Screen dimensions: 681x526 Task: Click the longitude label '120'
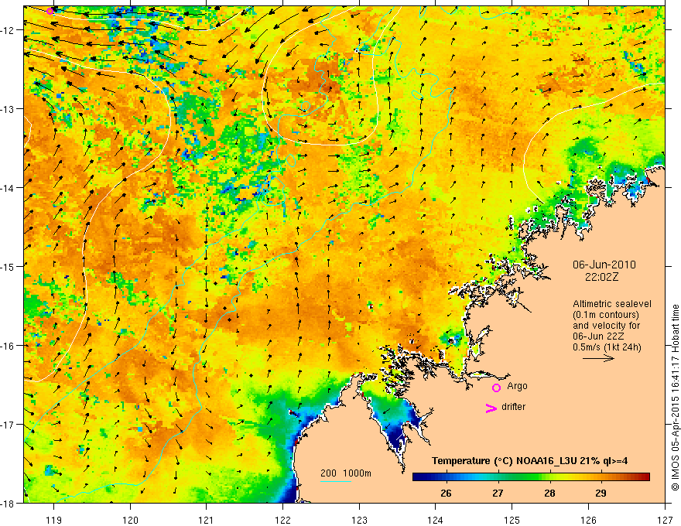[130, 520]
